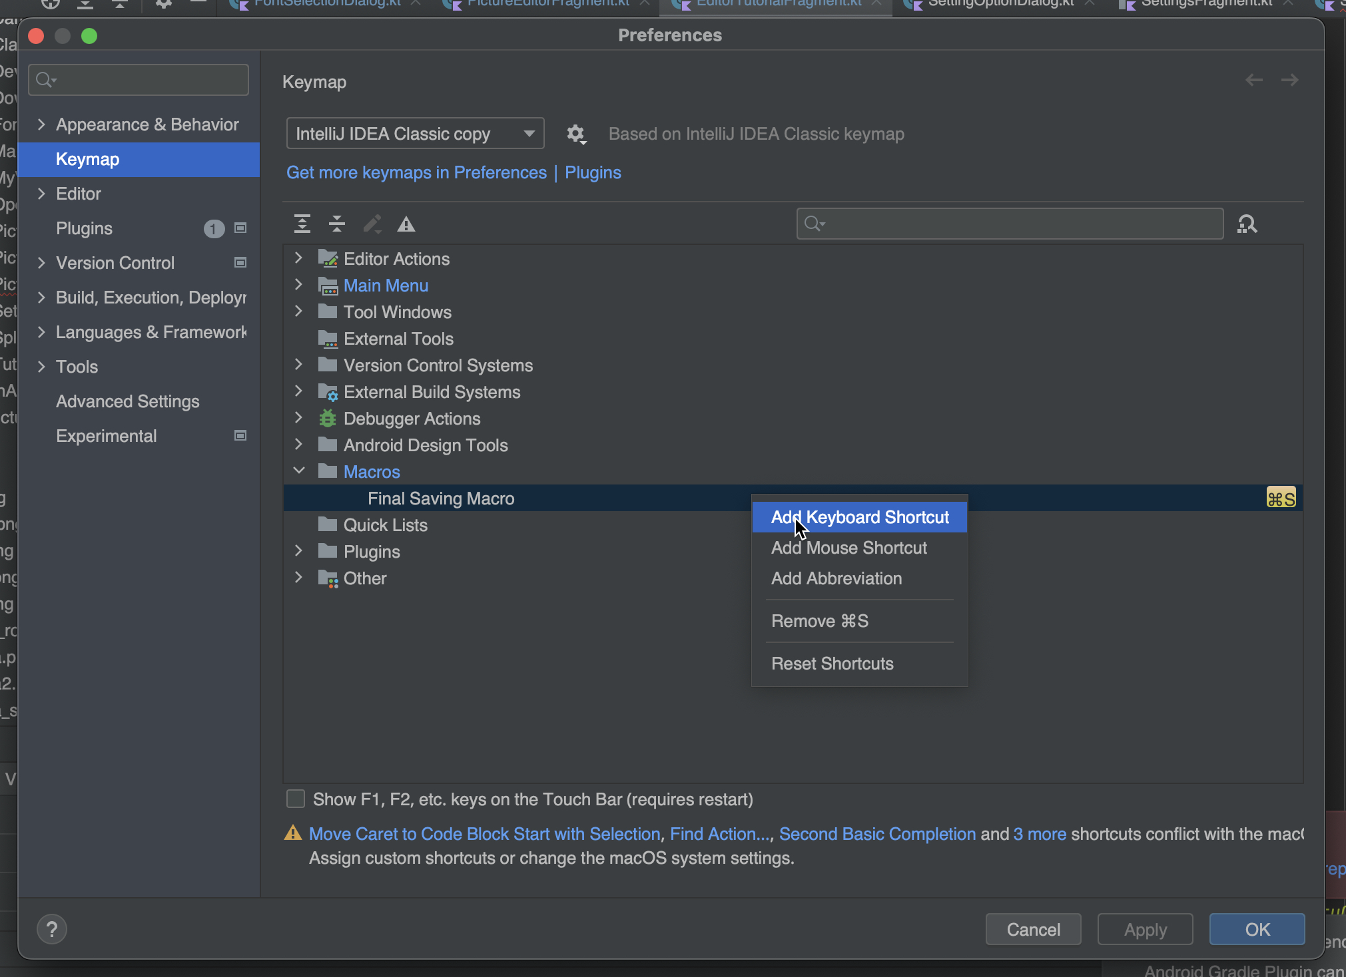This screenshot has height=977, width=1346.
Task: Toggle Show F1, F2 Touch Bar checkbox
Action: [x=296, y=799]
